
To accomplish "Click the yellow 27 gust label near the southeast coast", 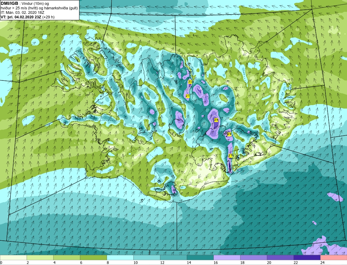I will (x=230, y=155).
